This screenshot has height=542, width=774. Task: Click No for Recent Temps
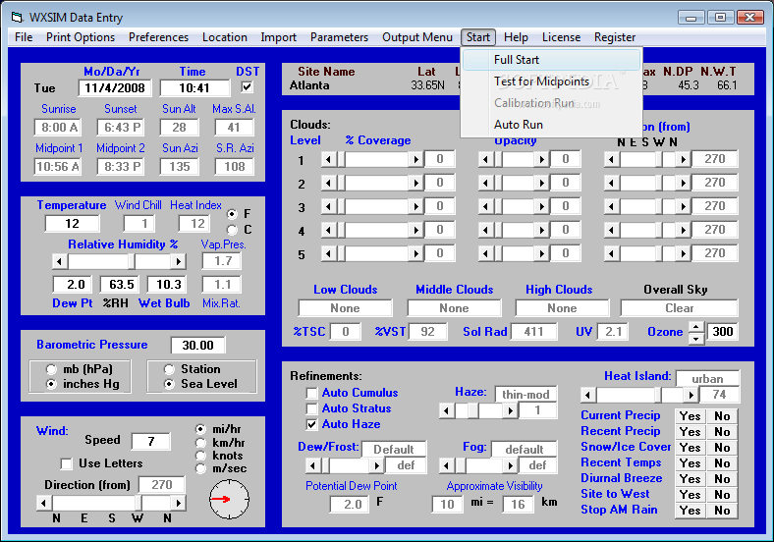coord(722,463)
